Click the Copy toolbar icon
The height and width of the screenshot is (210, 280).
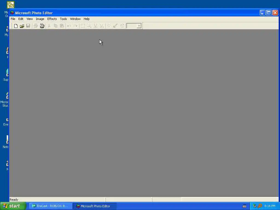click(56, 26)
